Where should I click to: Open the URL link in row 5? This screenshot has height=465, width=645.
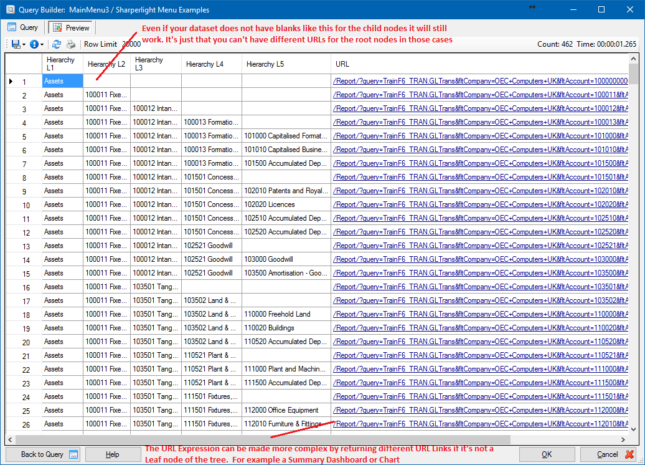(480, 136)
